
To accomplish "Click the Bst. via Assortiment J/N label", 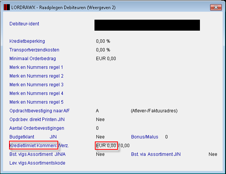I will point(156,154).
